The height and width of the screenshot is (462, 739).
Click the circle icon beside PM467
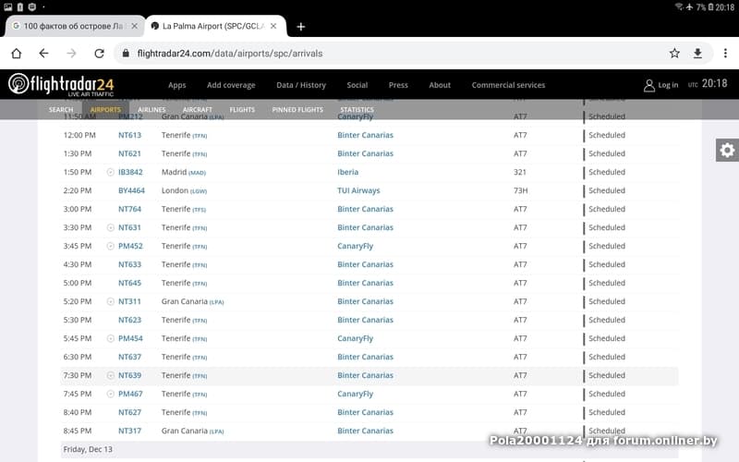point(110,395)
